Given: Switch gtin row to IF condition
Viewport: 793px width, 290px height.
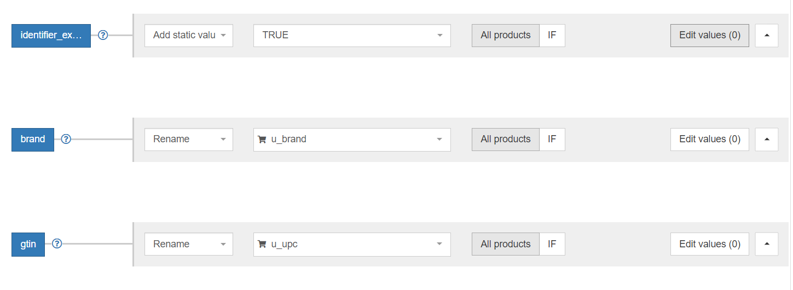Looking at the screenshot, I should pyautogui.click(x=552, y=244).
